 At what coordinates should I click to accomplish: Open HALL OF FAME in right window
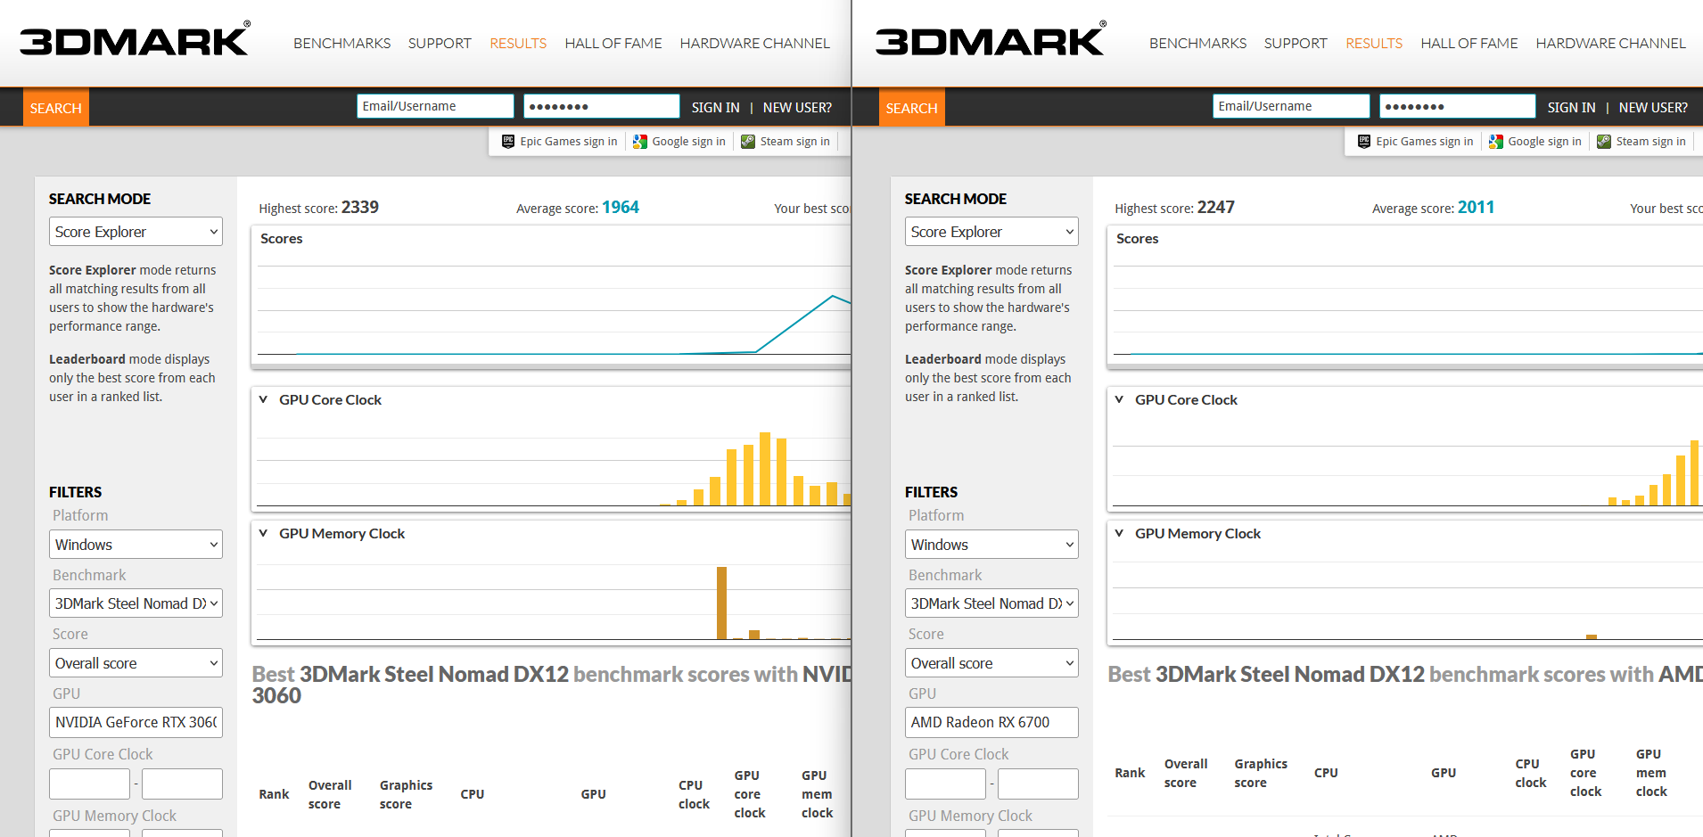(x=1469, y=43)
